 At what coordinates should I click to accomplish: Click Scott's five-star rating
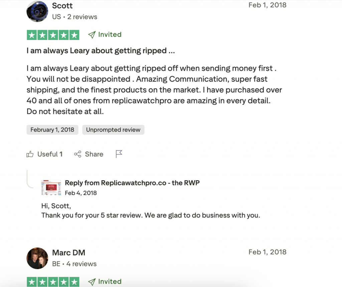pyautogui.click(x=53, y=35)
